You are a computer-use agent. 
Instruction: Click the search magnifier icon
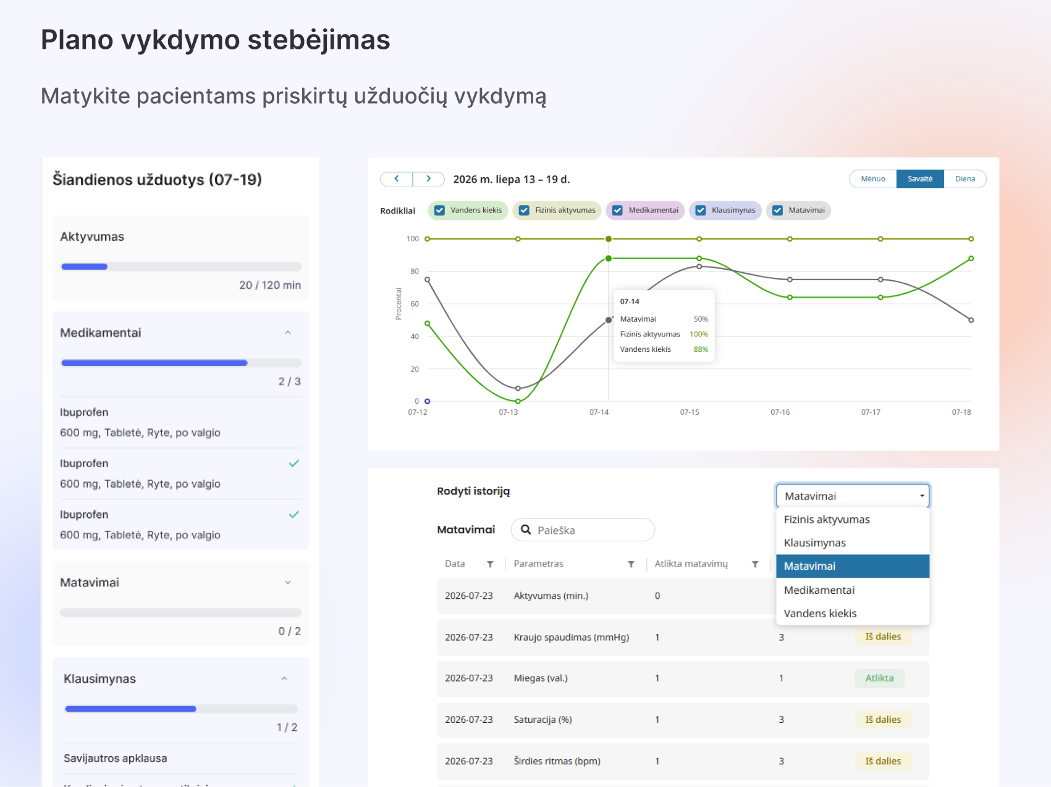pyautogui.click(x=526, y=530)
